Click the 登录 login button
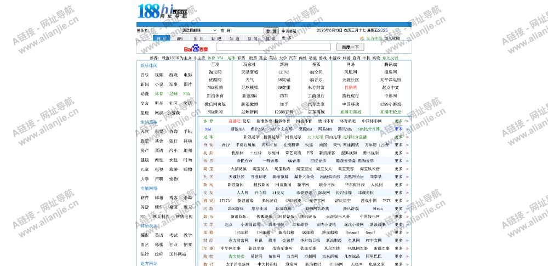Viewport: 548px width, 266px height. [x=271, y=31]
